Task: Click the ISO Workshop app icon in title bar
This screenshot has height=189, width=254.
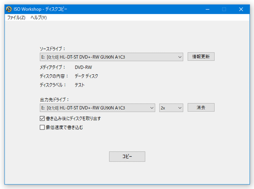Action: click(x=8, y=9)
